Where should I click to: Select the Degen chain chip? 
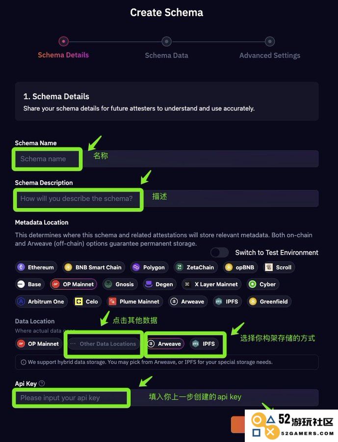160,284
